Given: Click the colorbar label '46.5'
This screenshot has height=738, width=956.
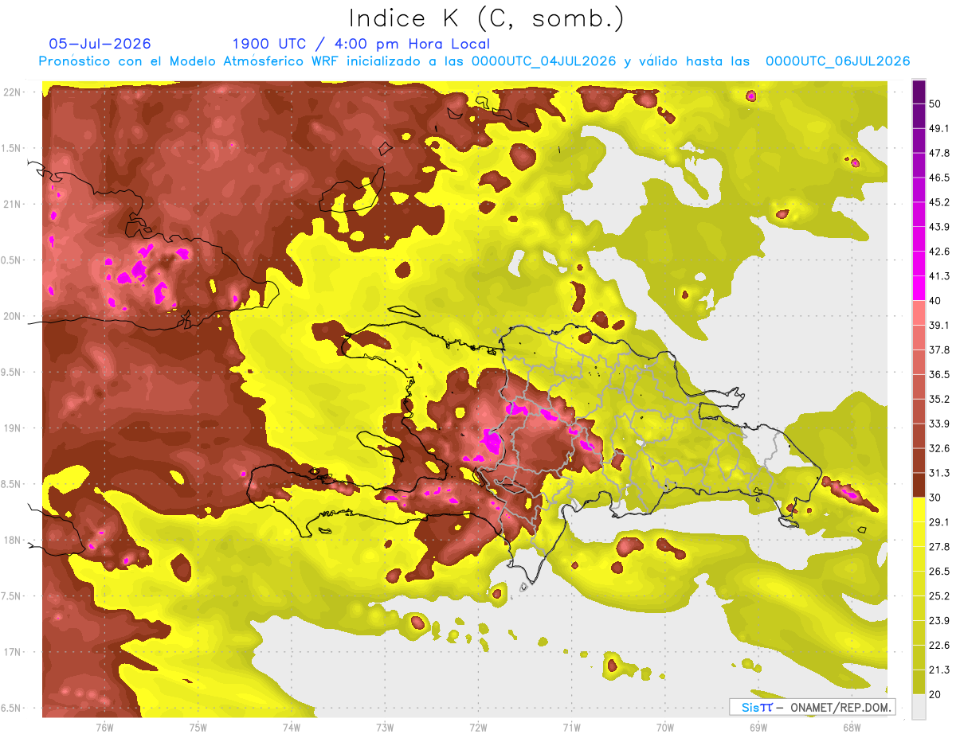Looking at the screenshot, I should (x=939, y=178).
